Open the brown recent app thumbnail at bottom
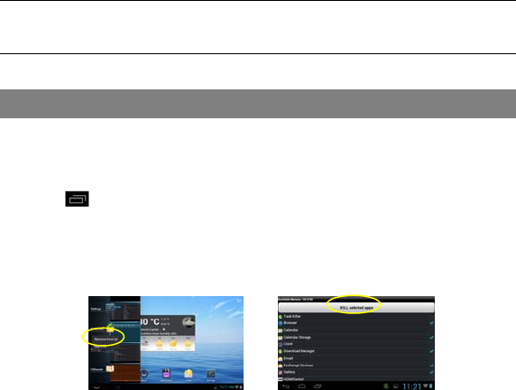 [124, 373]
